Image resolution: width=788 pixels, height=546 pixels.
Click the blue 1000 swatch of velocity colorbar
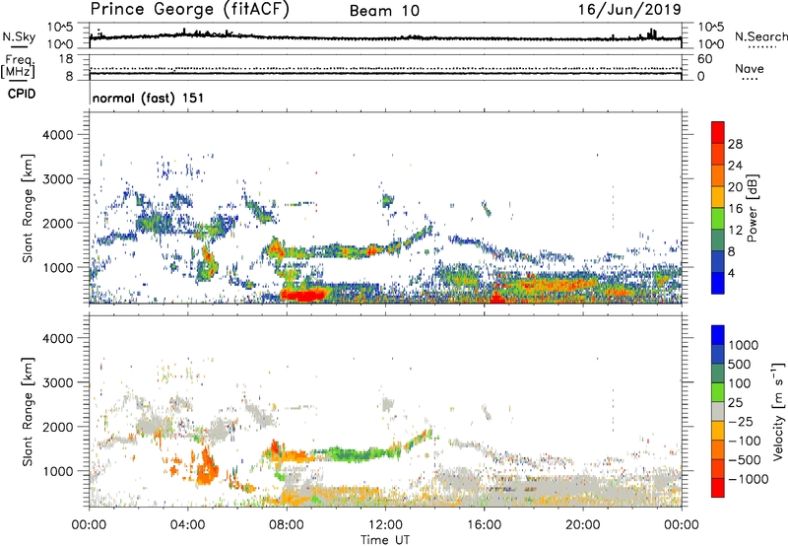coord(718,335)
